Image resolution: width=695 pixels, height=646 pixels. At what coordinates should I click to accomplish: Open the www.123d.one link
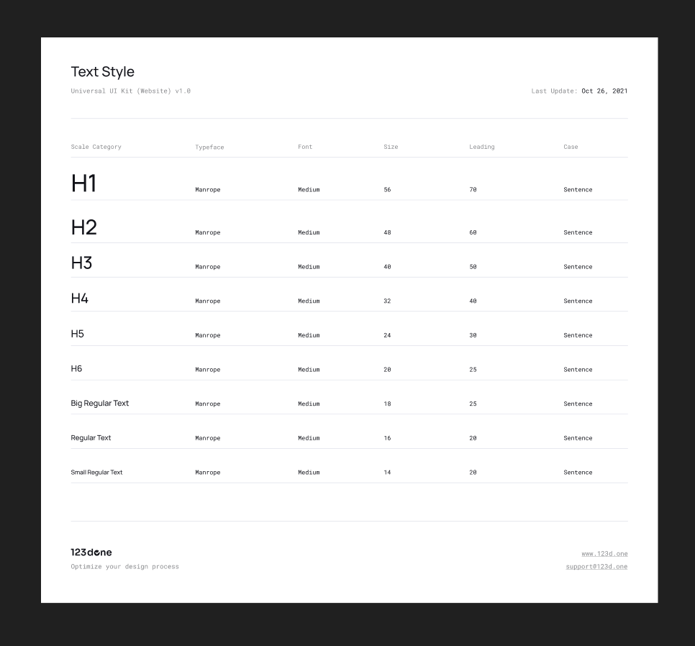point(604,554)
